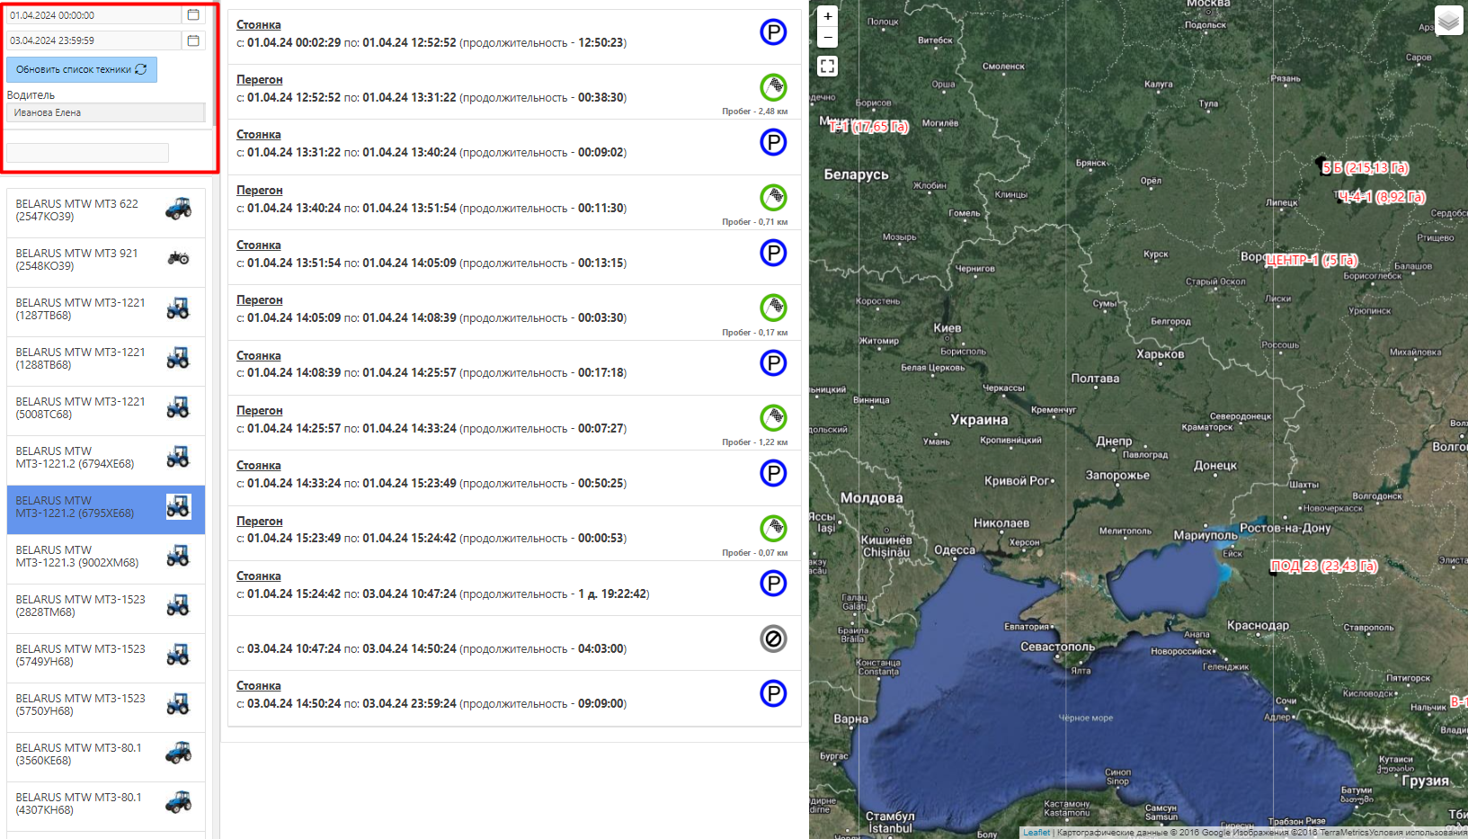The height and width of the screenshot is (839, 1468).
Task: Click the no-data icon at 03.04.24 10:47:24
Action: (x=773, y=638)
